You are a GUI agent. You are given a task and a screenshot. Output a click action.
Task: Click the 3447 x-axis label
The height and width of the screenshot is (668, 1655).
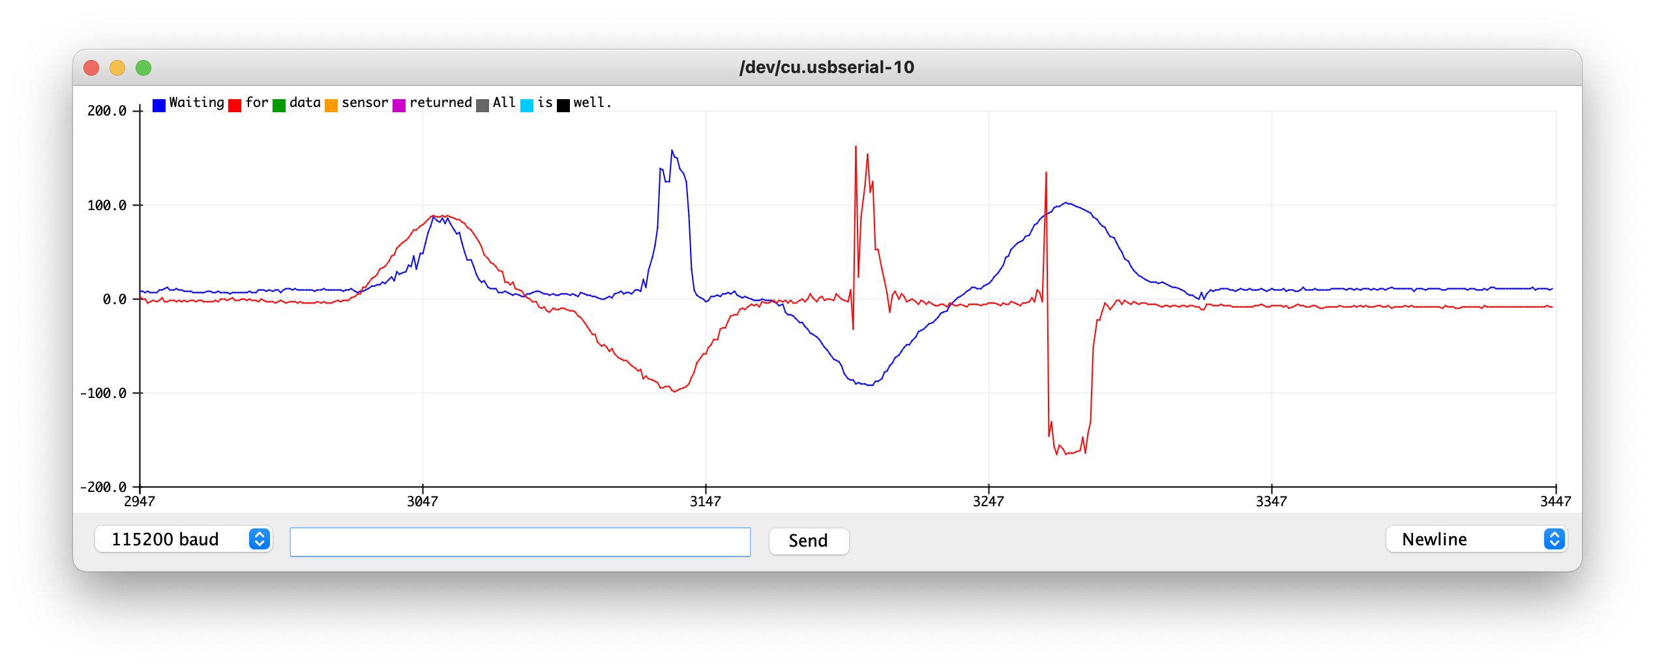[x=1556, y=502]
